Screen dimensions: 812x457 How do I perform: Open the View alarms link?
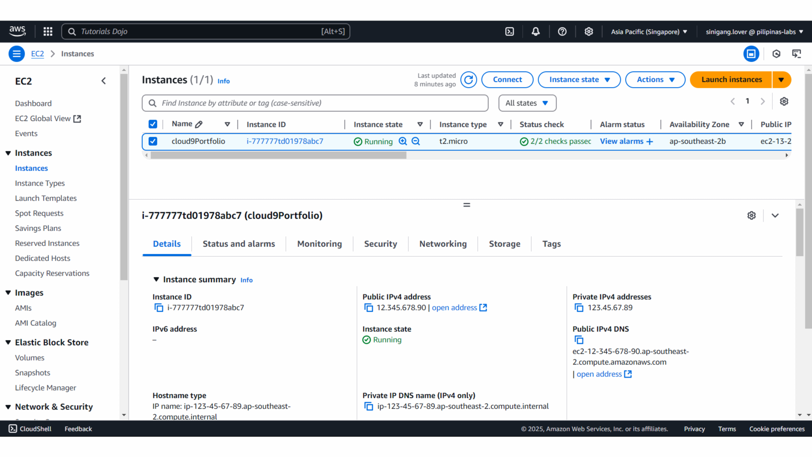(622, 141)
